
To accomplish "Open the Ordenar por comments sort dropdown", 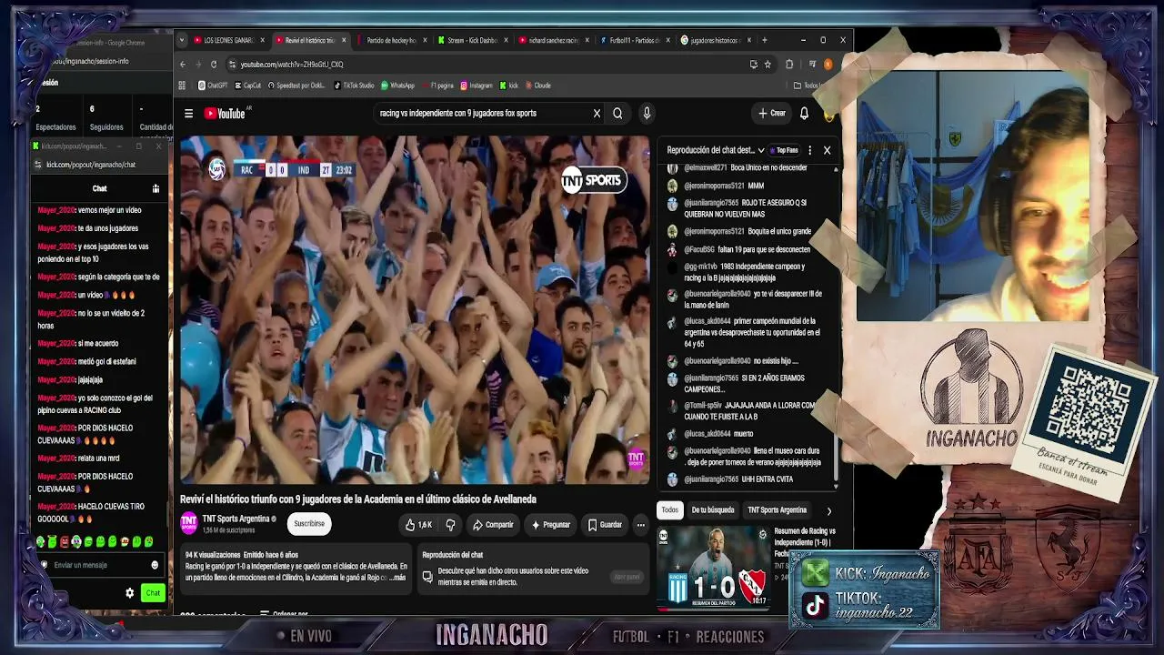I will (285, 614).
